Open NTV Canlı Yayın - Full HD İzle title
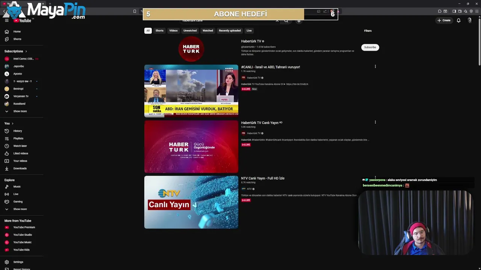Screen dimensions: 481x270 (x=263, y=178)
